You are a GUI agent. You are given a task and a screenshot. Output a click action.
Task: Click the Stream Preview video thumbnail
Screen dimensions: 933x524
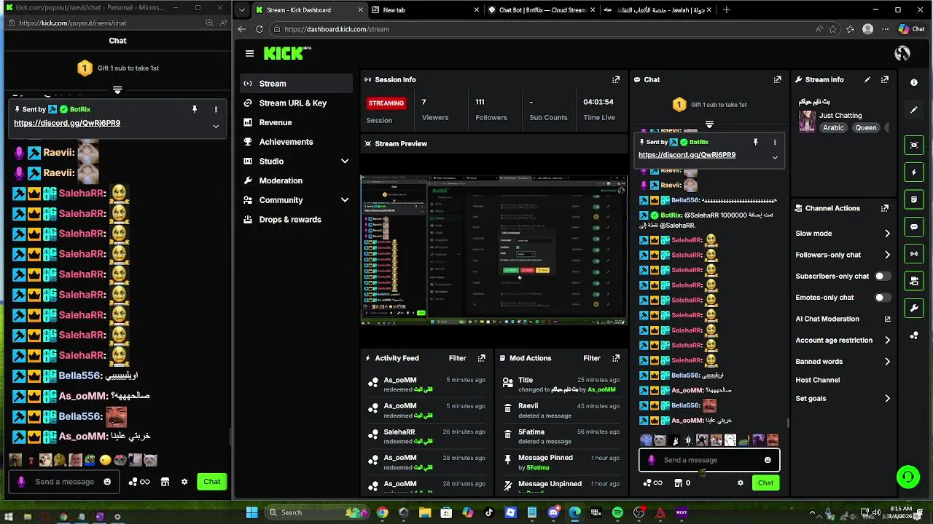(493, 249)
